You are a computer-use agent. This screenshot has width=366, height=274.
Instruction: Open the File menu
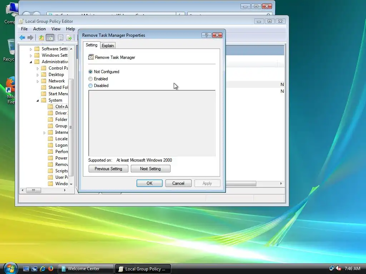pyautogui.click(x=24, y=29)
